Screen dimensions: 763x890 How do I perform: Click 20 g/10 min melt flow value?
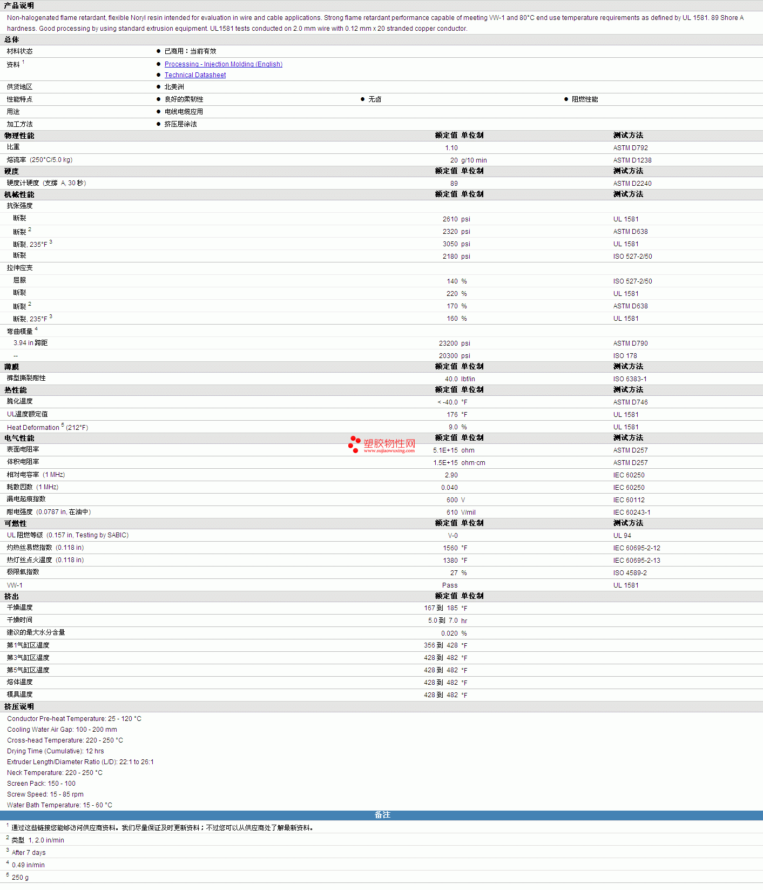469,160
